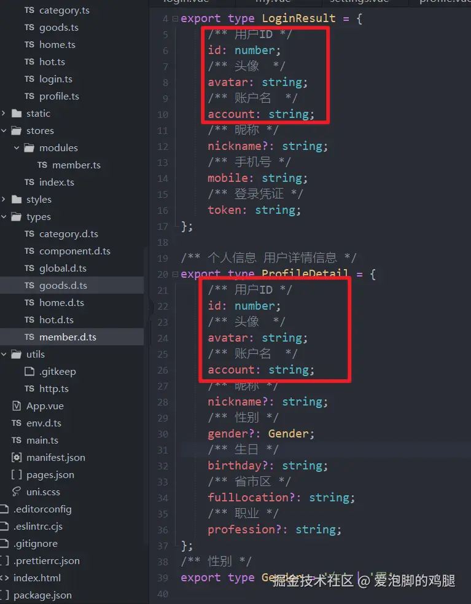
Task: Click the 'mobile: string;' code line
Action: tap(258, 178)
